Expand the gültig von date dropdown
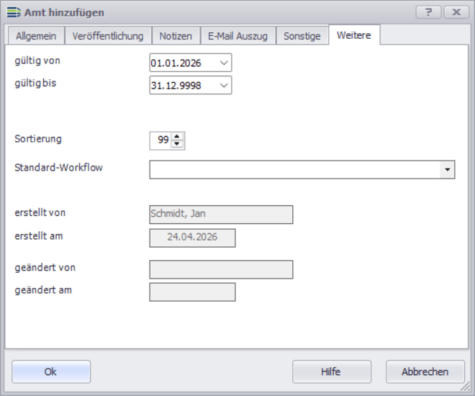Viewport: 475px width, 396px height. pos(224,63)
